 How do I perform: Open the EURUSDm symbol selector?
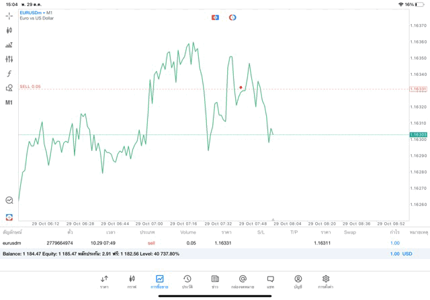click(30, 13)
